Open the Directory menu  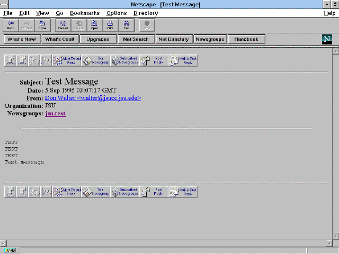pos(146,13)
